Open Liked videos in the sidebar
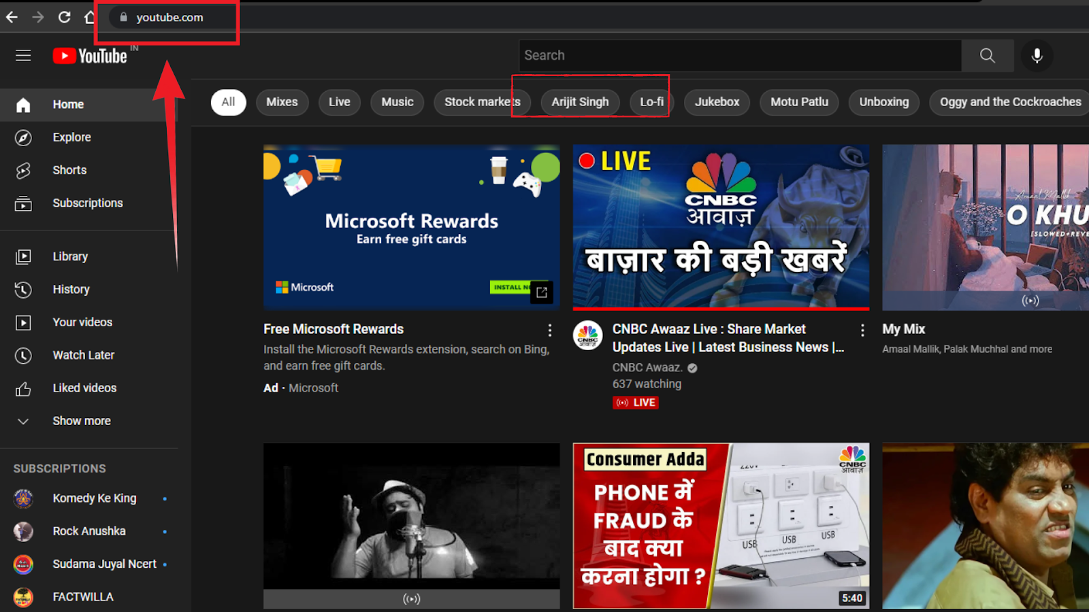Image resolution: width=1089 pixels, height=612 pixels. click(88, 388)
